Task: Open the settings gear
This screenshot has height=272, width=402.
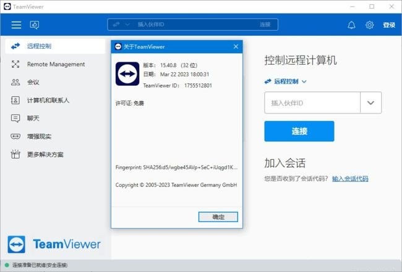Action: point(369,25)
